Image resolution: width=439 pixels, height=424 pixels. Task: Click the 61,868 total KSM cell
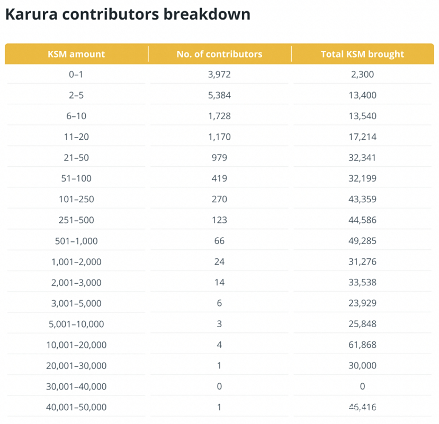click(362, 345)
